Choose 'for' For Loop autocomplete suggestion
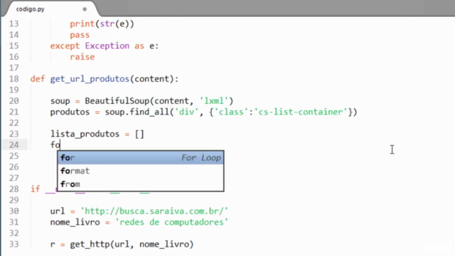455x256 pixels. click(x=141, y=158)
